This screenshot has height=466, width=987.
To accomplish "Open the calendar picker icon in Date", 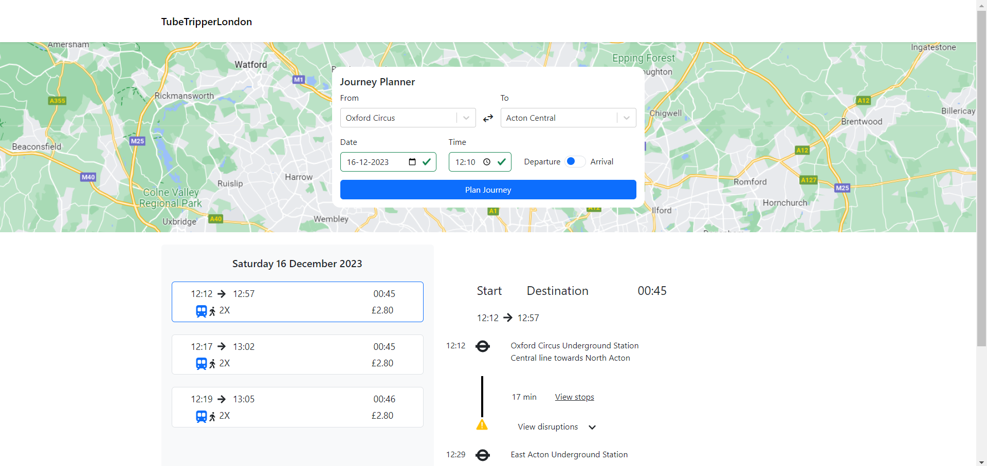I will coord(412,162).
